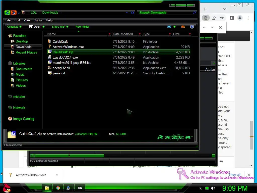The width and height of the screenshot is (257, 193).
Task: Click the volume speaker tray icon
Action: [213, 188]
